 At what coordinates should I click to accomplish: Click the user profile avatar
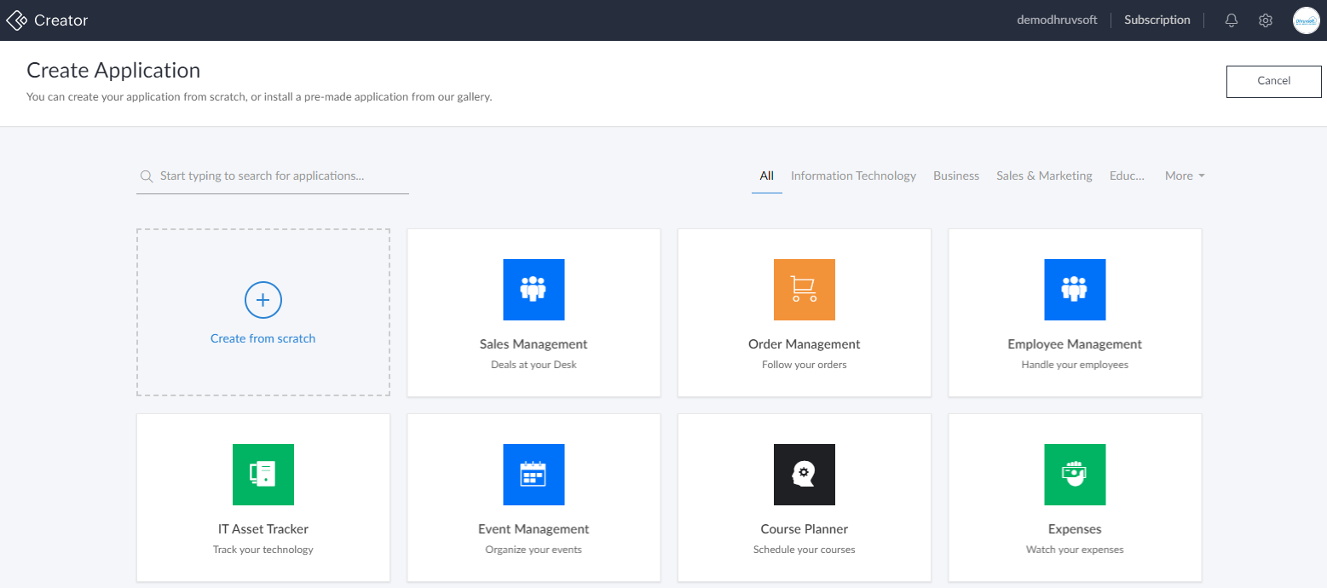pos(1306,20)
